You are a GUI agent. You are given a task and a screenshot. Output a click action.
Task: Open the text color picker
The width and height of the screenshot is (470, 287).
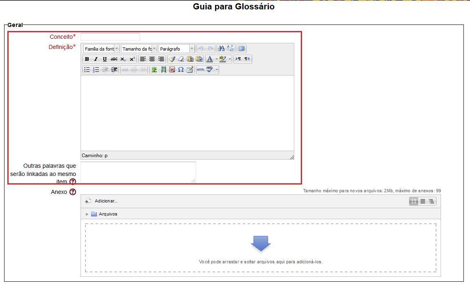[x=210, y=59]
